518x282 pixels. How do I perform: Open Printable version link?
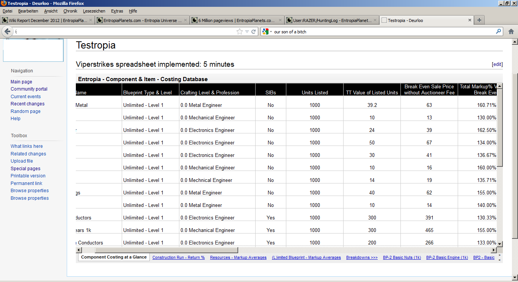coord(28,176)
